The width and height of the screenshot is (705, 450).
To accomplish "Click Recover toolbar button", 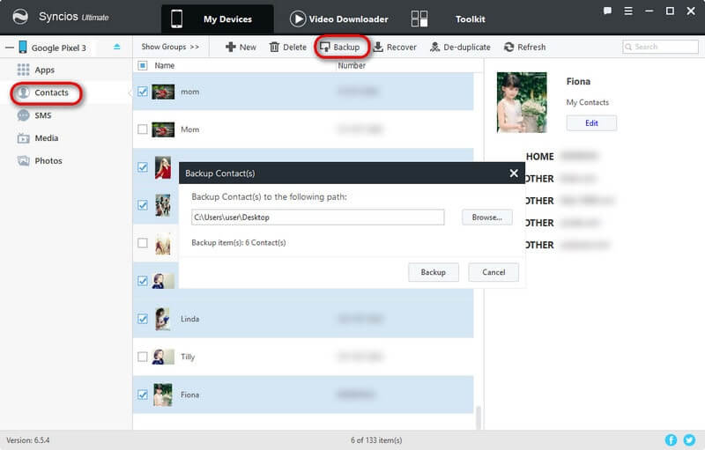I will click(395, 47).
